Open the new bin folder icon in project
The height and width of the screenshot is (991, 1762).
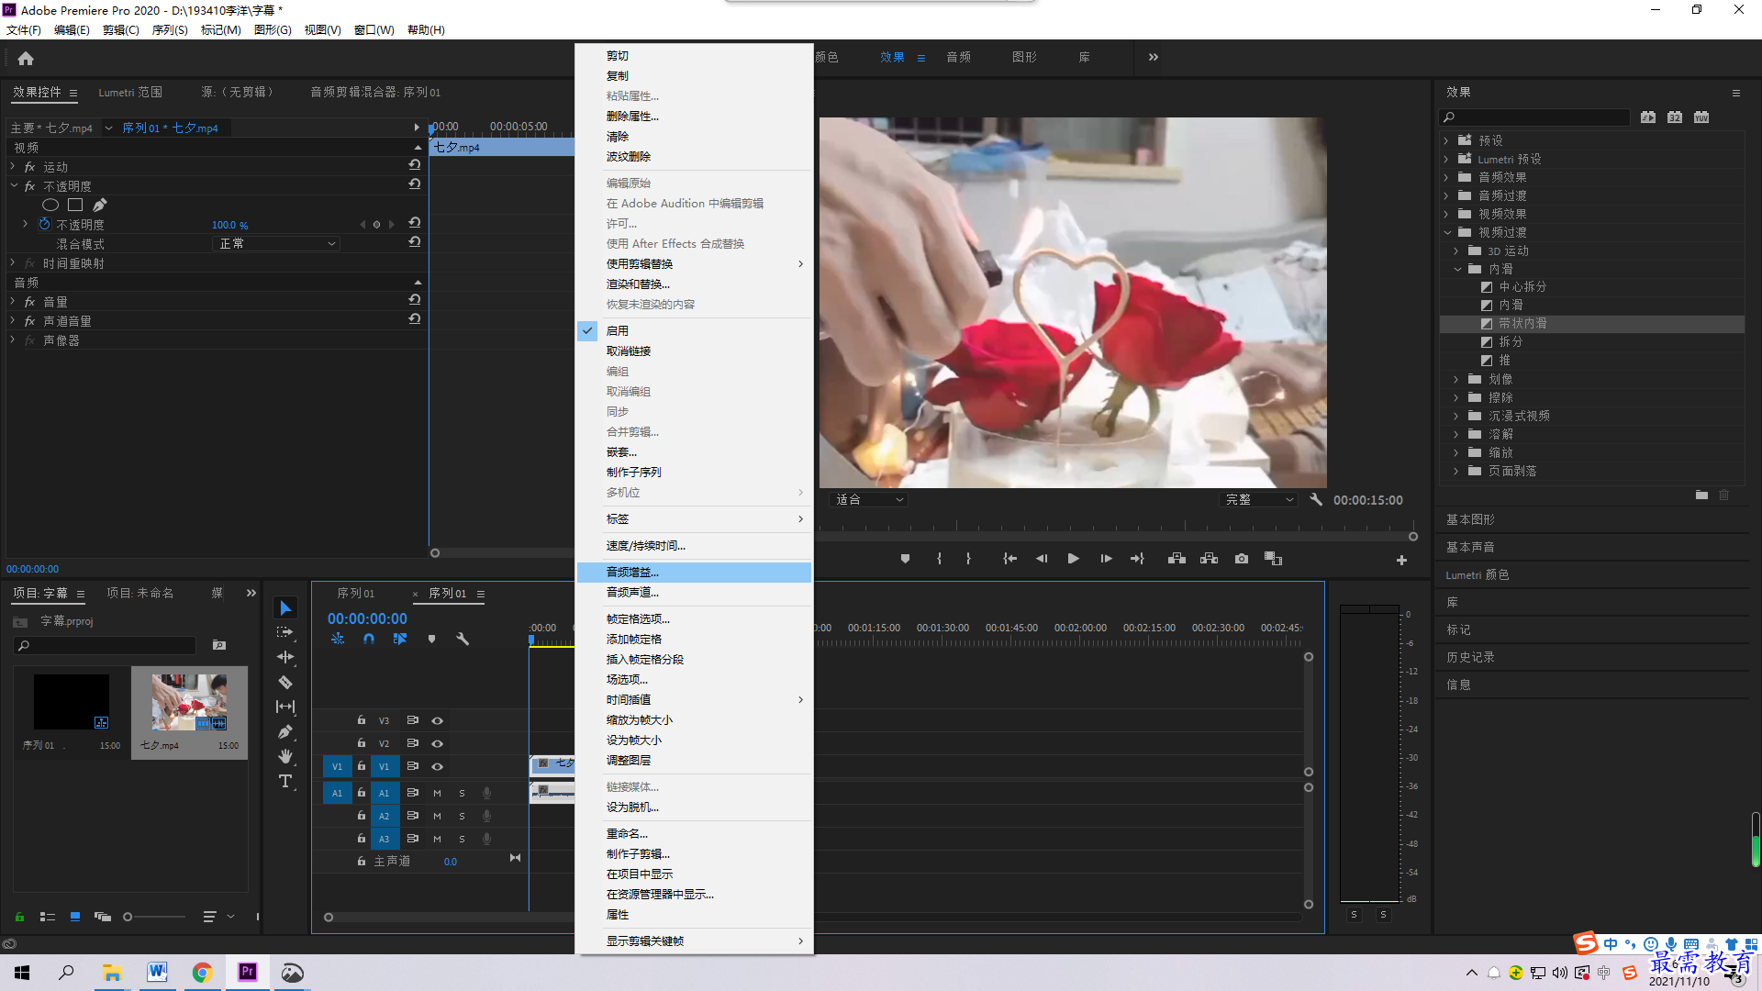[x=219, y=645]
